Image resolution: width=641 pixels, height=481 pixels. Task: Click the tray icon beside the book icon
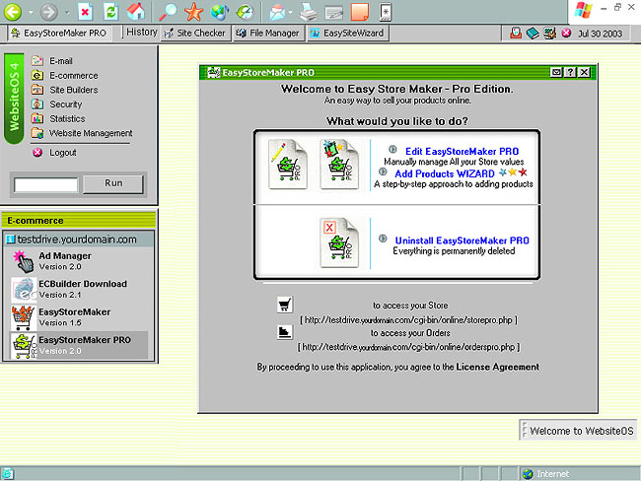[549, 33]
